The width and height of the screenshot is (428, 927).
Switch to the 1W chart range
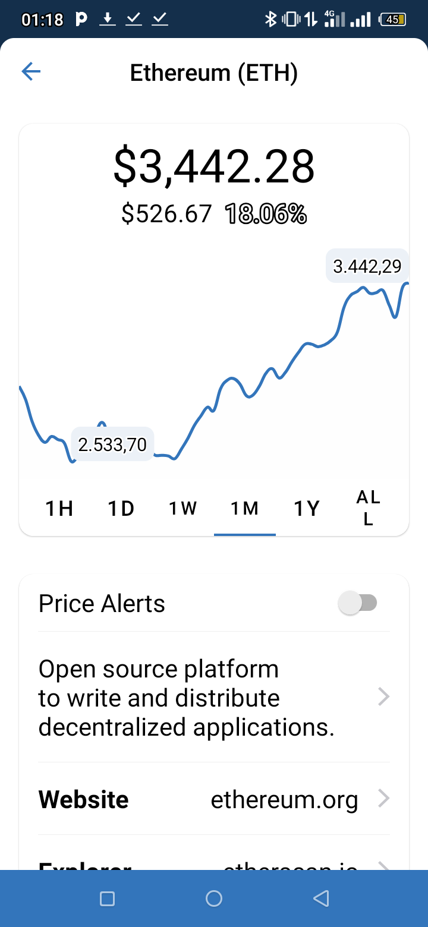tap(183, 509)
